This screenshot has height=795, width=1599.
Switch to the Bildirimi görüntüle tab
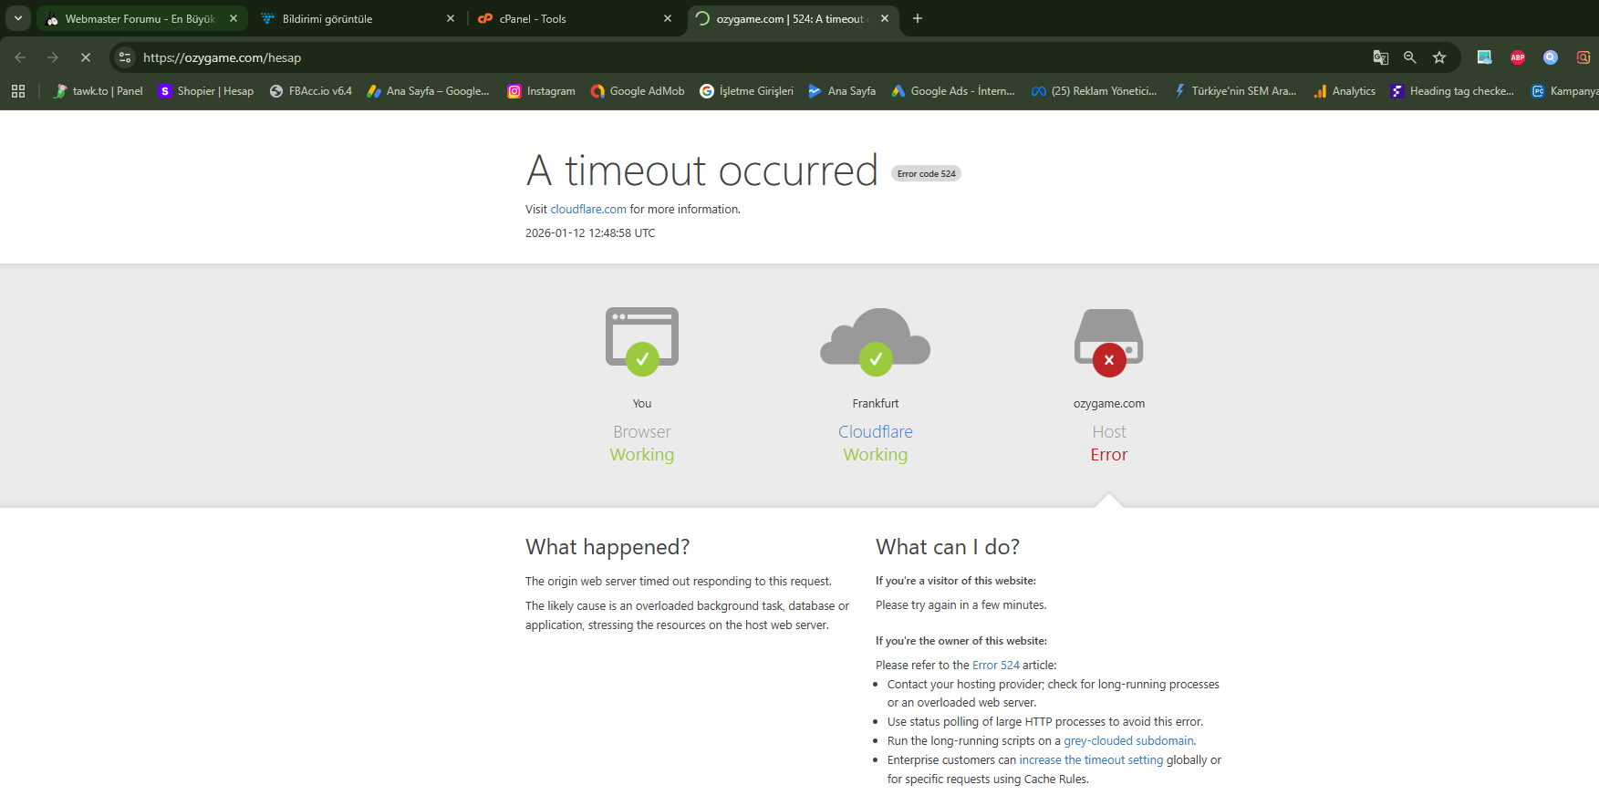pos(358,18)
